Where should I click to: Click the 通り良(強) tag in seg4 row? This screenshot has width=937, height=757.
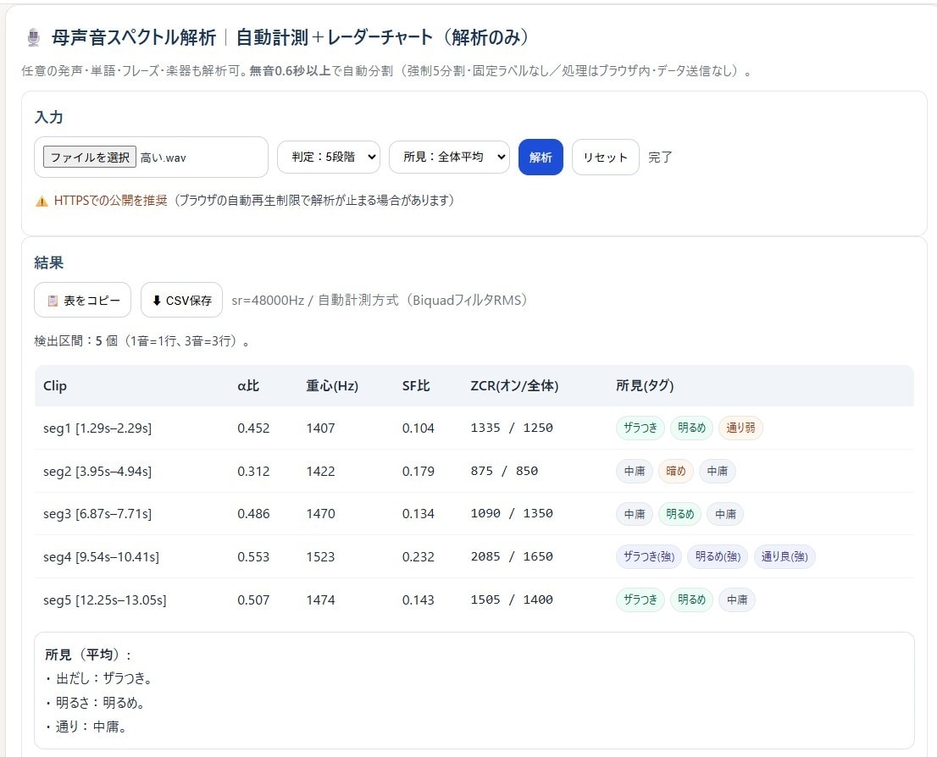[x=785, y=557]
